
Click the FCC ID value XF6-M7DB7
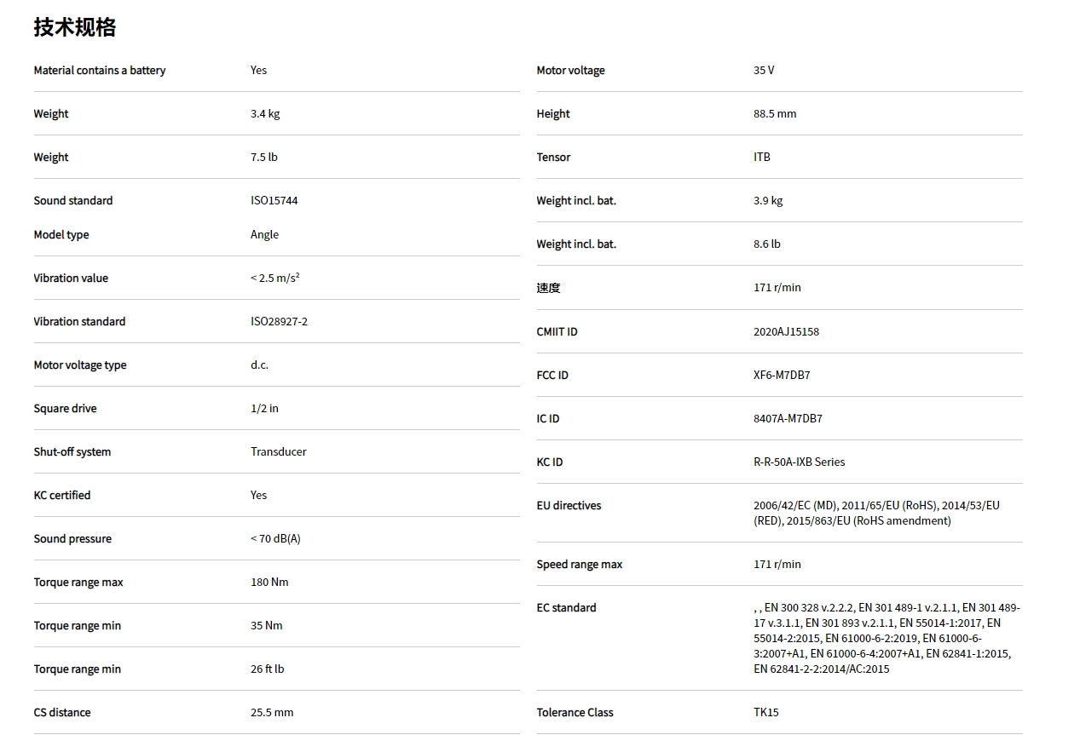(782, 376)
